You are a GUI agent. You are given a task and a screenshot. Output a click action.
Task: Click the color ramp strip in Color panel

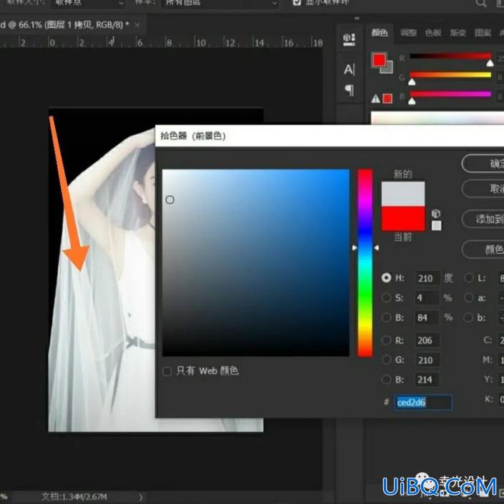(x=437, y=118)
